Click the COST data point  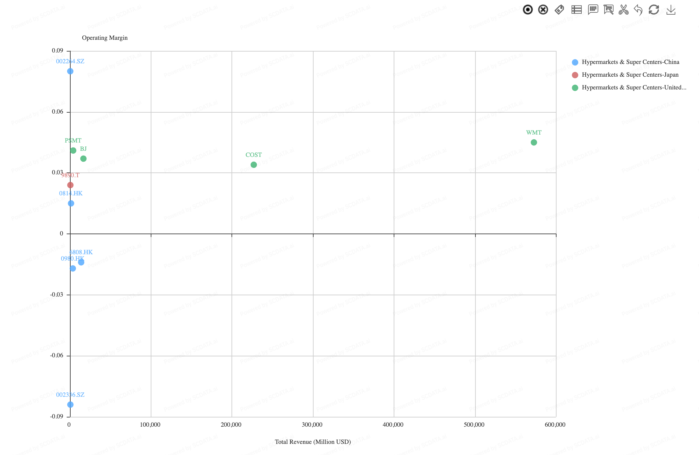pyautogui.click(x=253, y=165)
